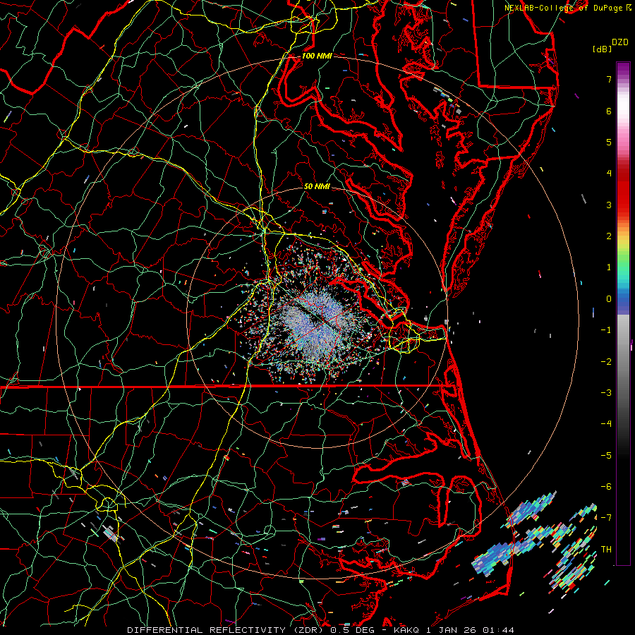Click the Differential Reflectivity KAKQ caption
The width and height of the screenshot is (635, 635).
point(321,630)
